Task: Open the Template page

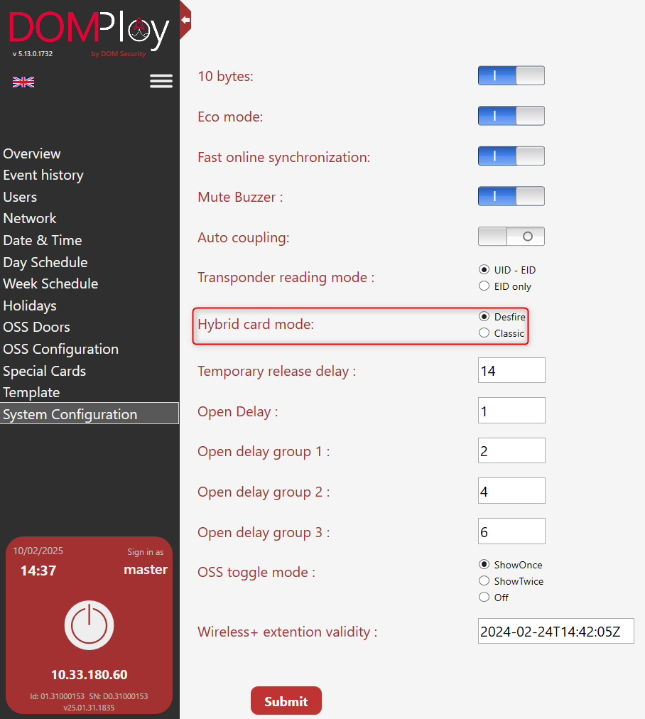Action: (x=31, y=393)
